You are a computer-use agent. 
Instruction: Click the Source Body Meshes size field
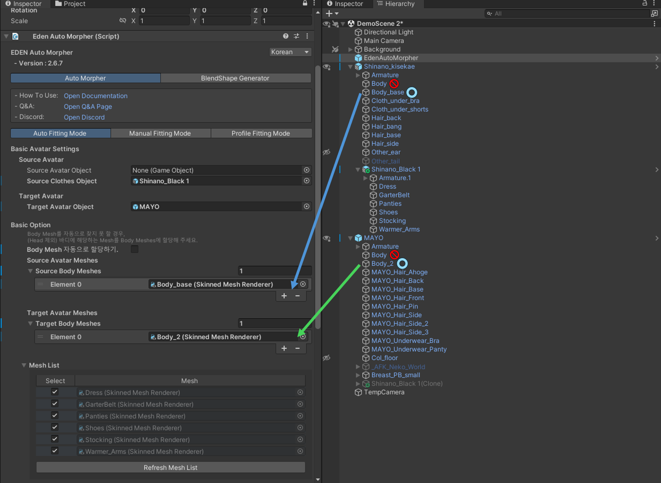(275, 271)
